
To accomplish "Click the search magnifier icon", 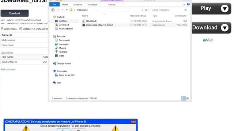I will pos(185,10).
